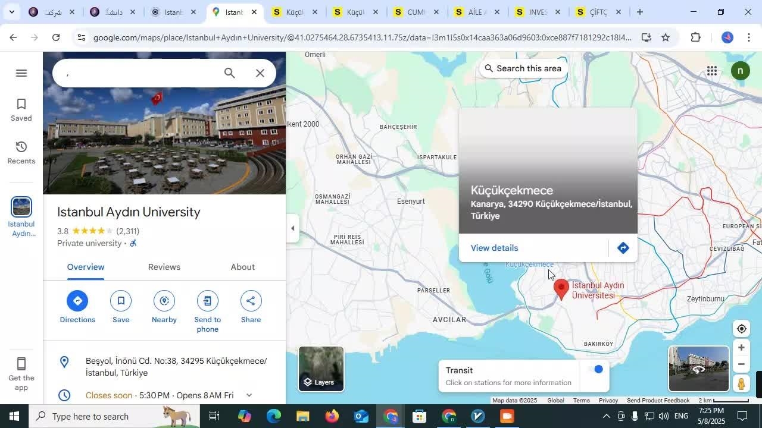
Task: Click Search this area button
Action: click(x=522, y=68)
